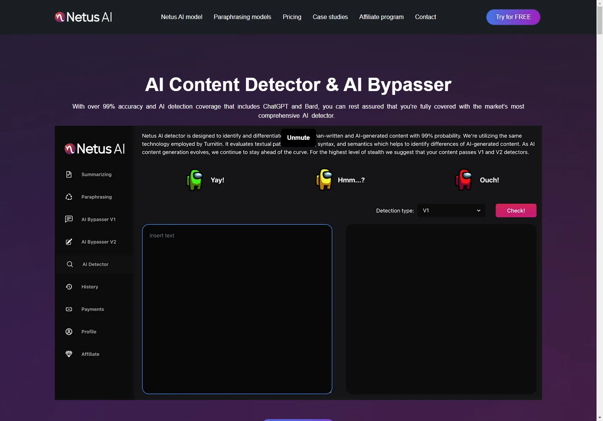Click the Netus AI logo in top header
The width and height of the screenshot is (603, 421).
pos(83,17)
